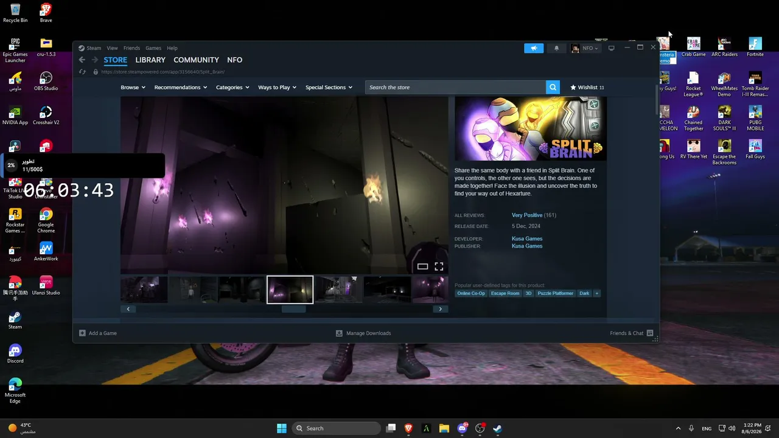Click the Search the store field
The height and width of the screenshot is (438, 779).
point(456,87)
